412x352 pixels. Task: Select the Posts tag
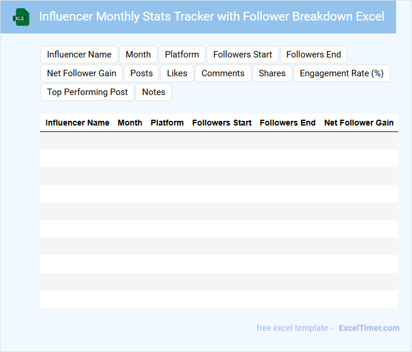tap(141, 73)
